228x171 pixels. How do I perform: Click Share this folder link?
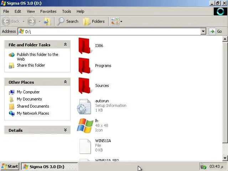click(x=31, y=65)
